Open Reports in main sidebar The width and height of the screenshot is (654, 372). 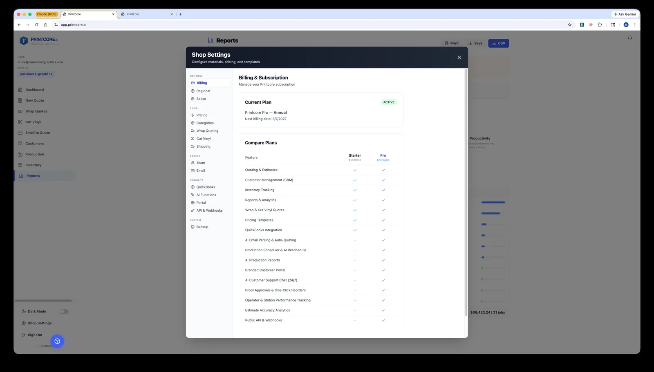(45, 176)
